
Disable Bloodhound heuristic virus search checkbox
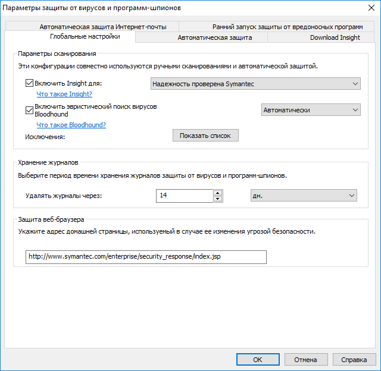[30, 109]
